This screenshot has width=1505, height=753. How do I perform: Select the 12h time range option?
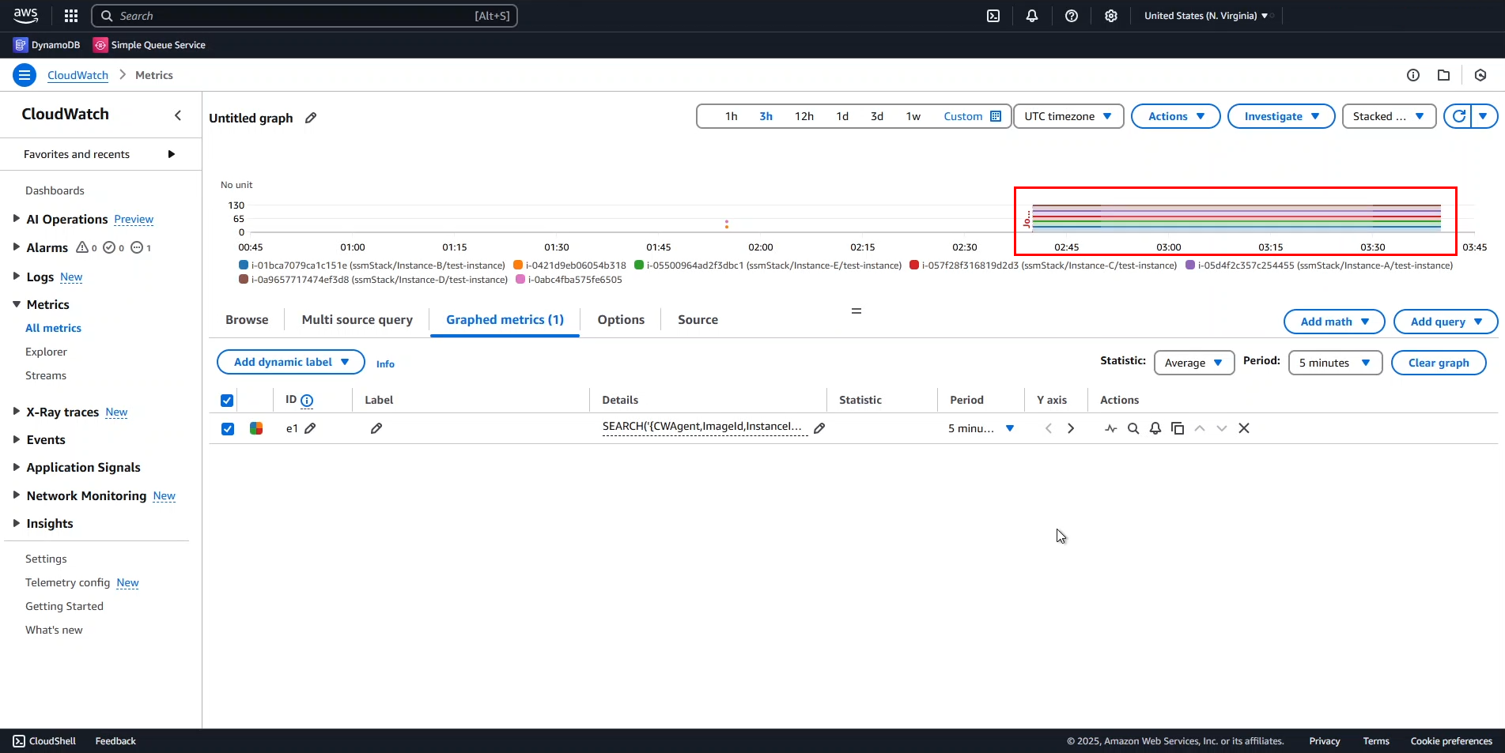(804, 116)
